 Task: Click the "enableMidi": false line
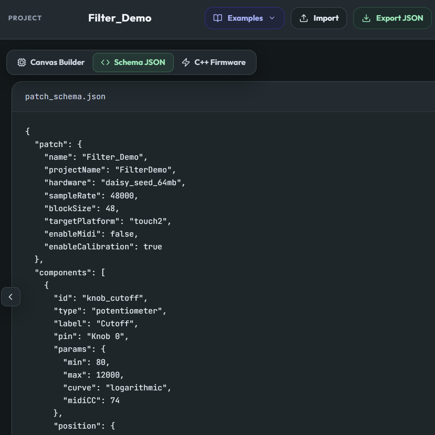click(91, 234)
